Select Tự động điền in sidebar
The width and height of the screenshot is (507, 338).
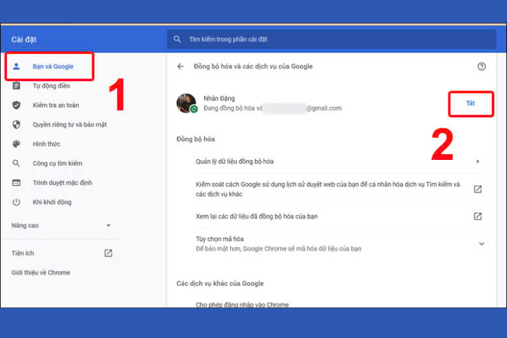click(x=51, y=86)
